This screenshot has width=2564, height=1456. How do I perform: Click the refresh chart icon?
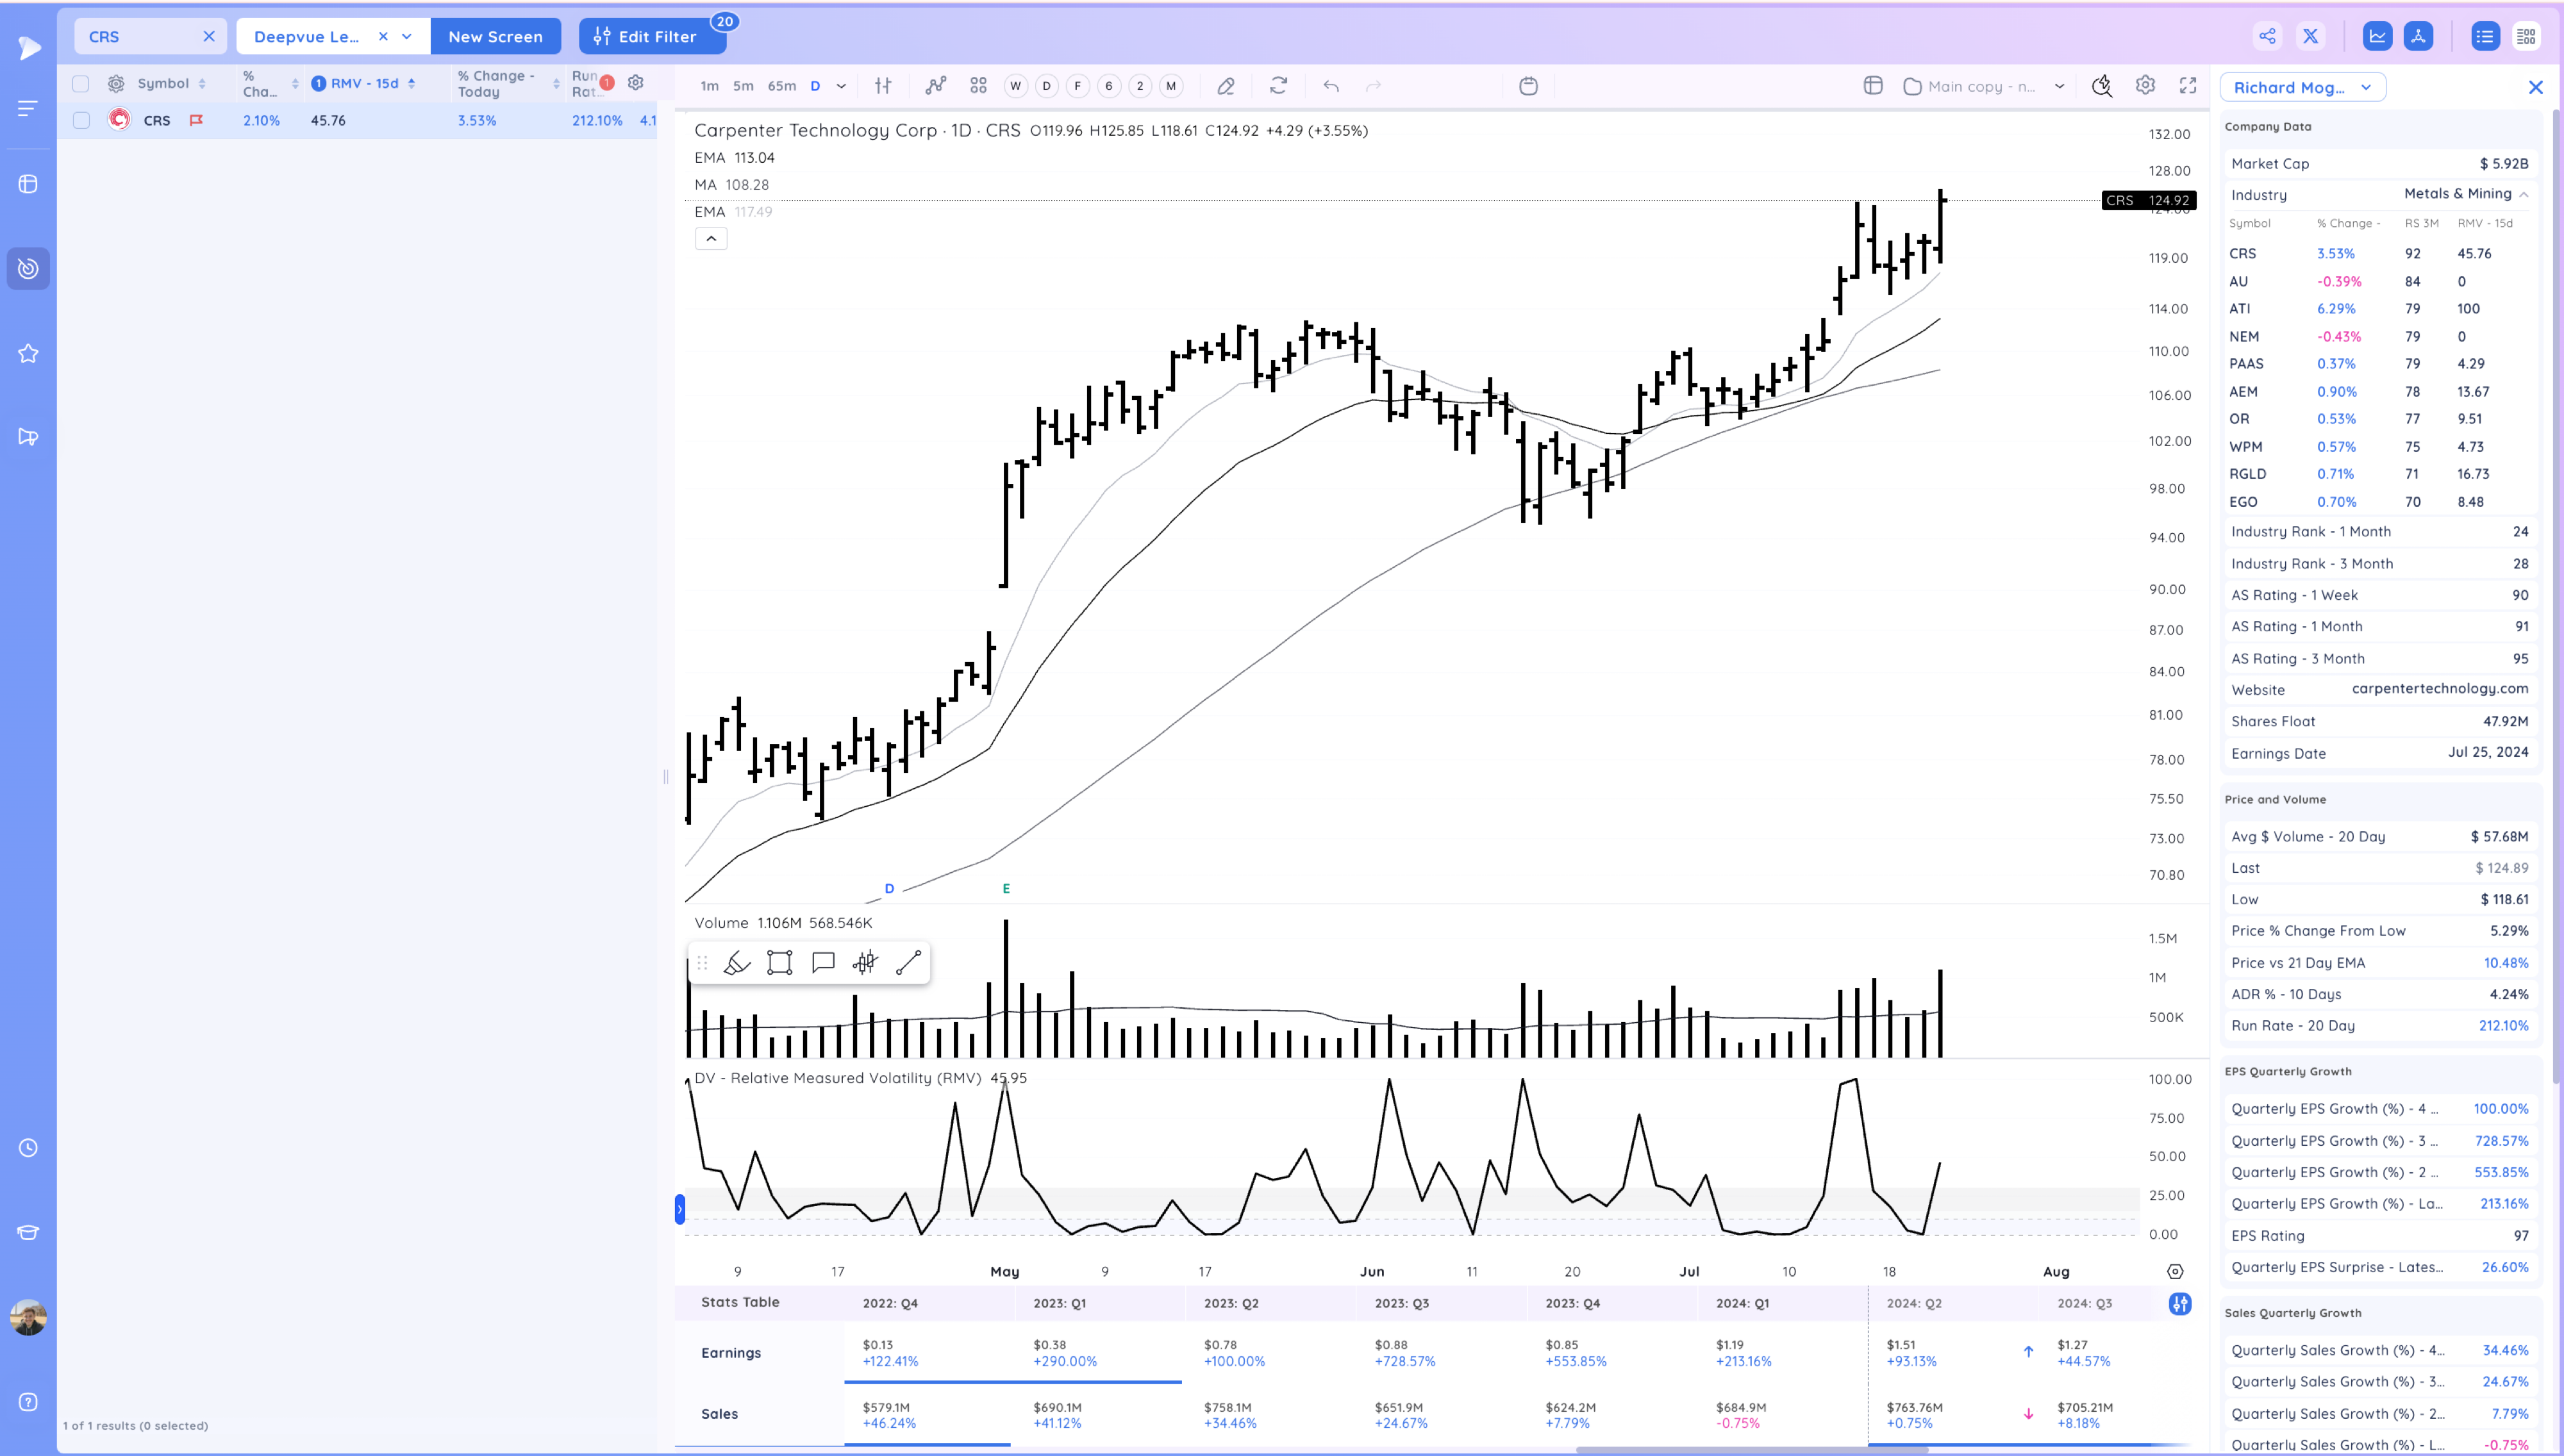[x=1278, y=86]
